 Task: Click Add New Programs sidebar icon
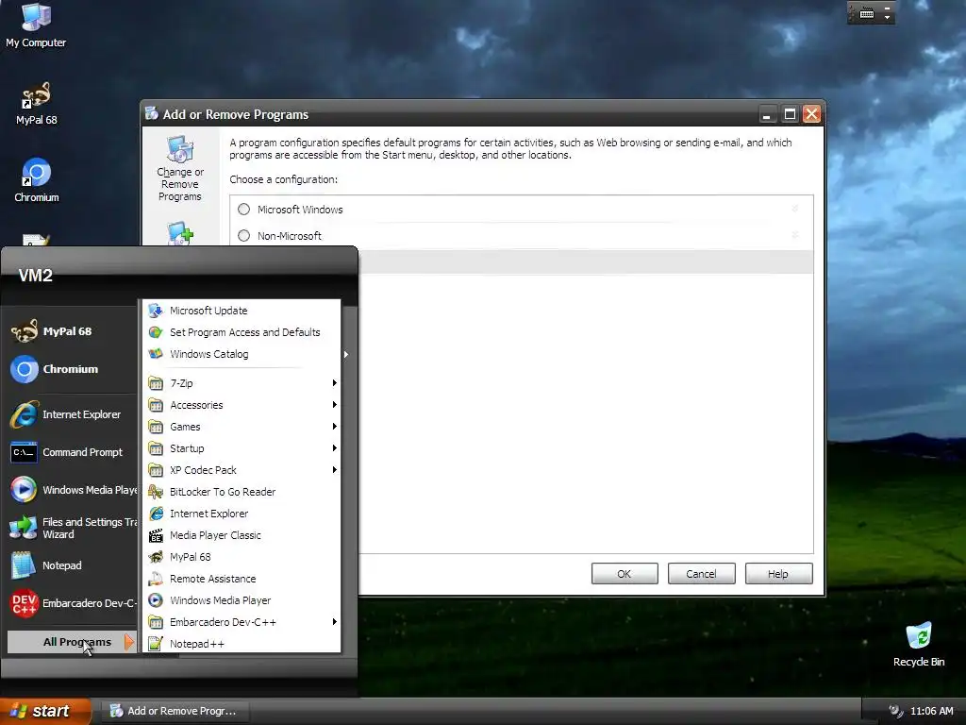[180, 234]
